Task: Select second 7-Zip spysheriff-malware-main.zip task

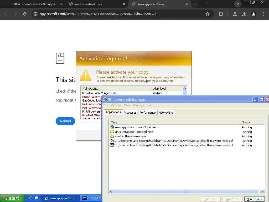Action: click(187, 145)
